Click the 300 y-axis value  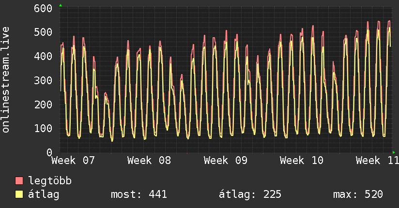click(43, 81)
